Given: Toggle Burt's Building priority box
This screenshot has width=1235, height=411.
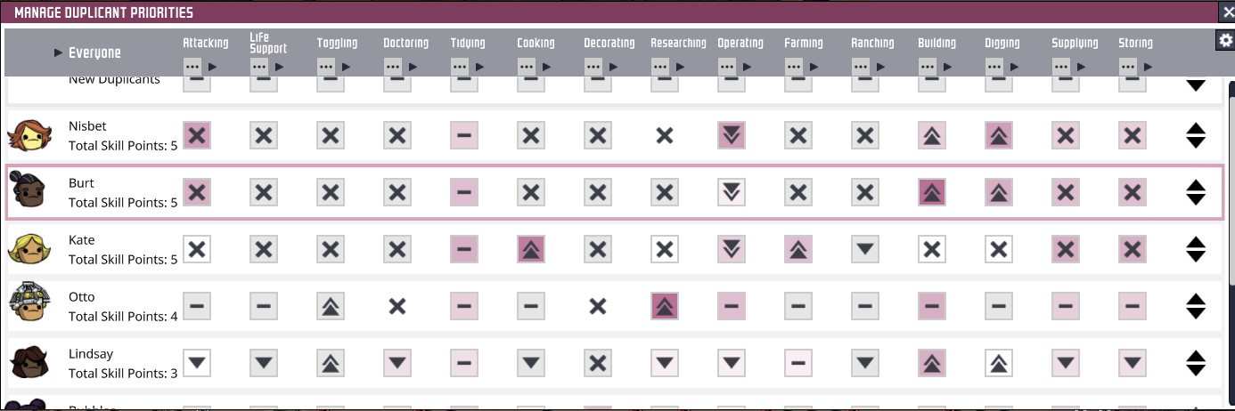Looking at the screenshot, I should tap(932, 192).
